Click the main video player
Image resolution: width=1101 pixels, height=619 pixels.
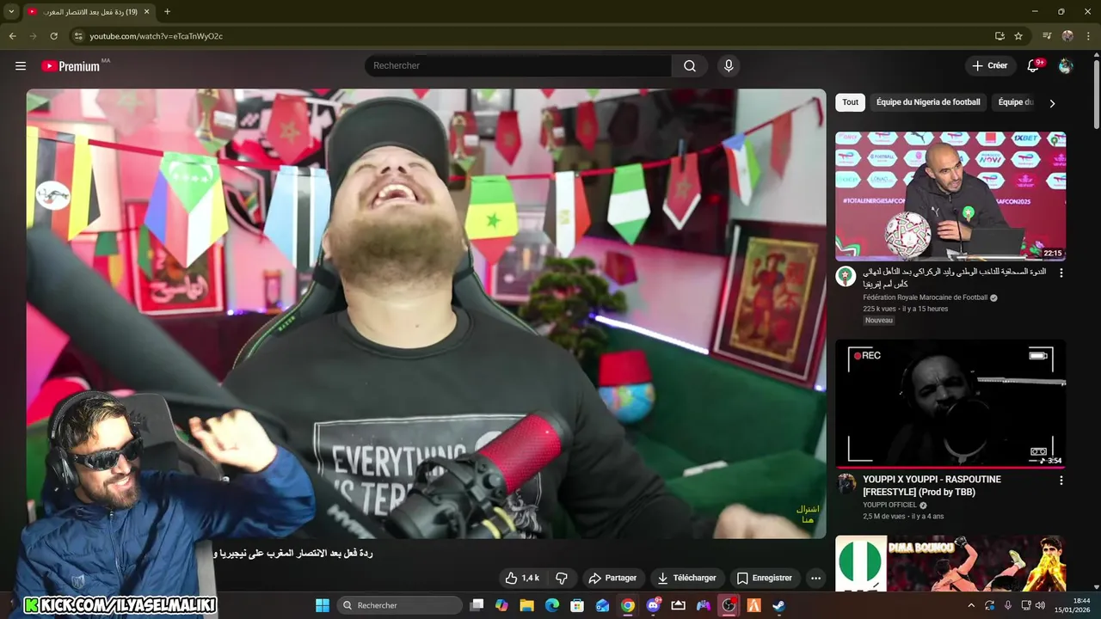[426, 314]
